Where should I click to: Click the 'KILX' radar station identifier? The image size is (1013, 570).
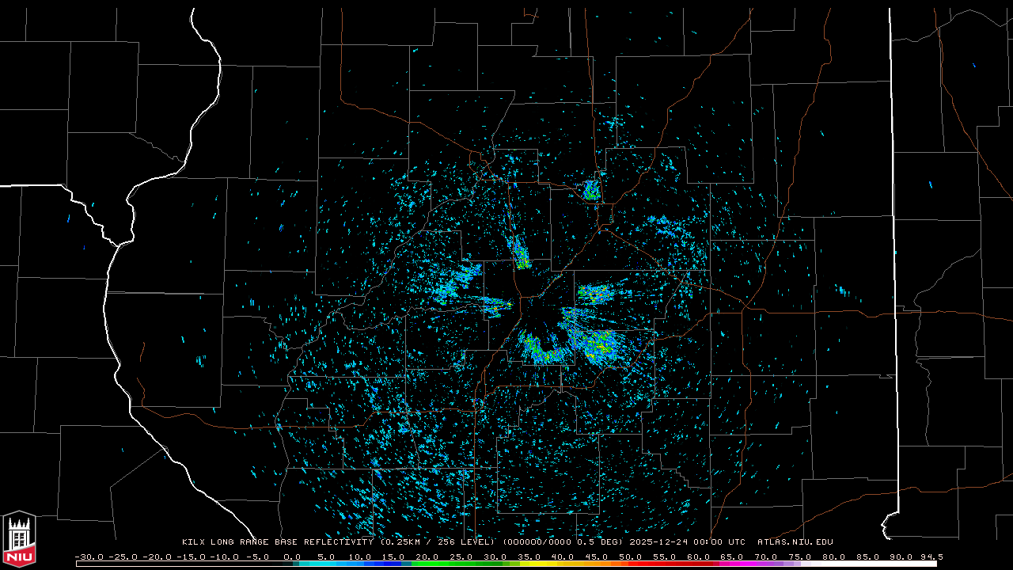pyautogui.click(x=193, y=542)
